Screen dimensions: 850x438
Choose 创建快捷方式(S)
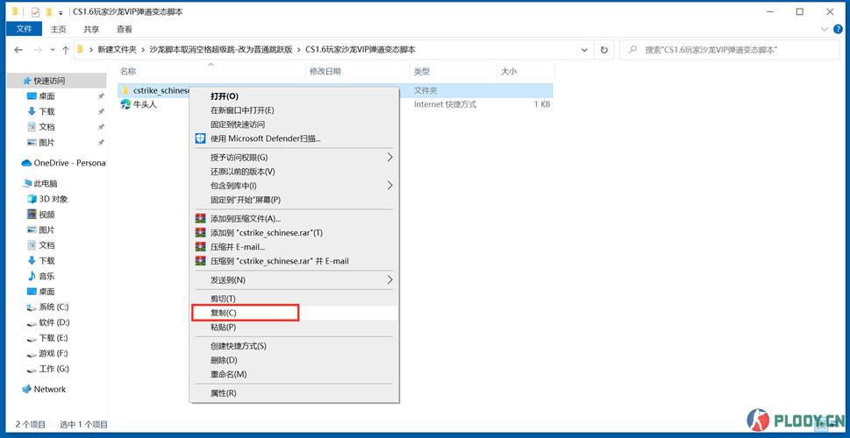(x=294, y=346)
